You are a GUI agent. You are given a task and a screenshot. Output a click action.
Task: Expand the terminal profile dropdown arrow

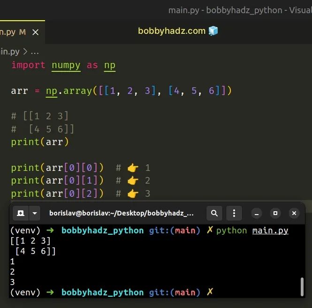click(x=35, y=213)
